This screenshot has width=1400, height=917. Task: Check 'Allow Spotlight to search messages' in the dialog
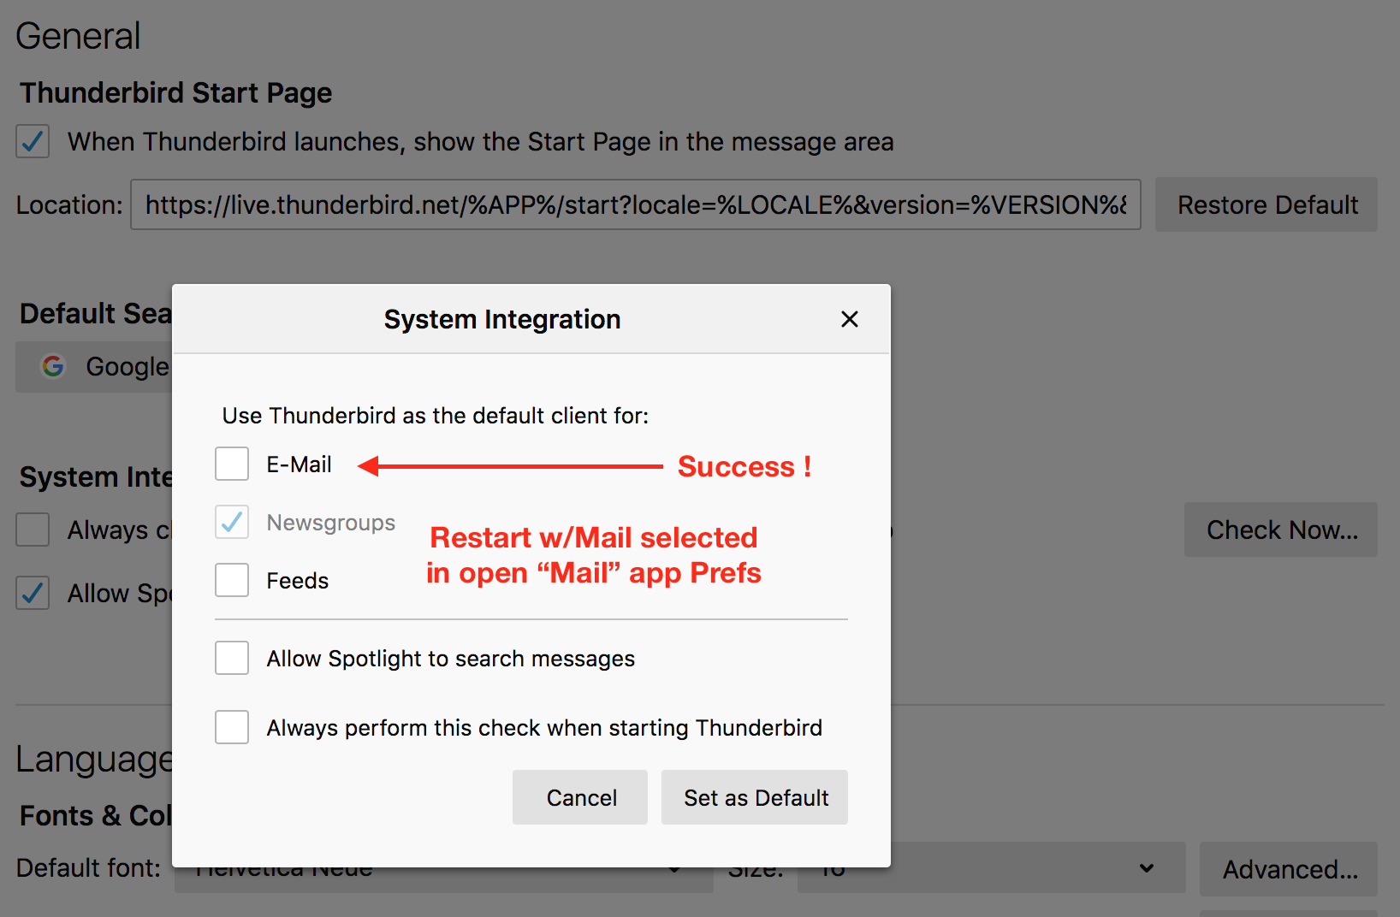(x=232, y=658)
